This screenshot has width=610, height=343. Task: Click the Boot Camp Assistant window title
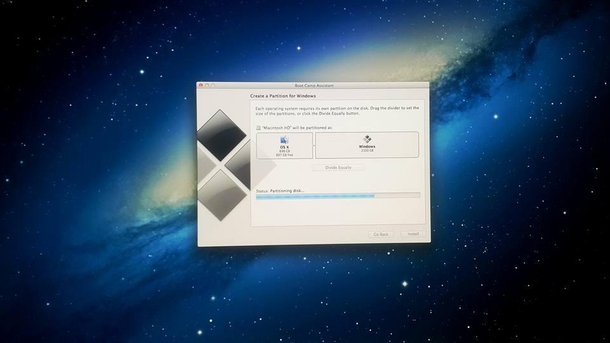(x=314, y=86)
